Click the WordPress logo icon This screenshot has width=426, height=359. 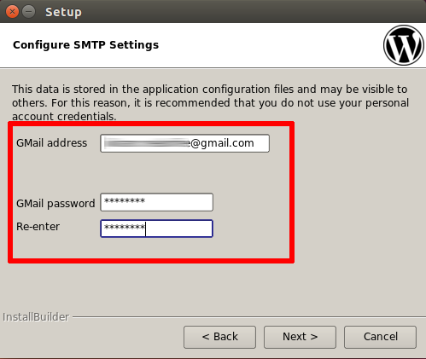pos(404,45)
